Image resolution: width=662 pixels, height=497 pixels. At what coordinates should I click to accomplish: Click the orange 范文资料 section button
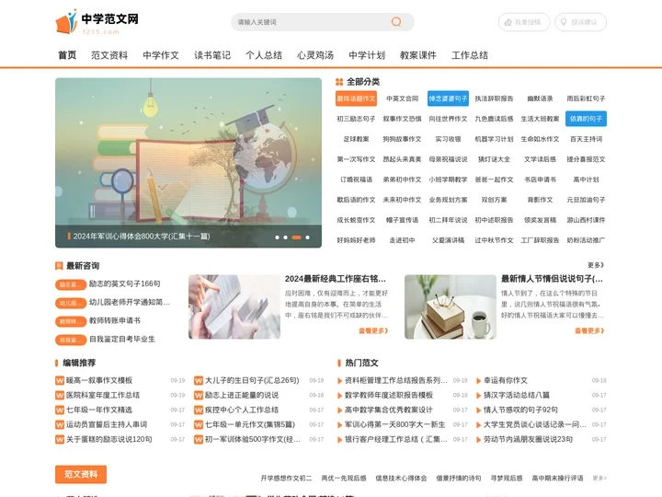point(81,474)
